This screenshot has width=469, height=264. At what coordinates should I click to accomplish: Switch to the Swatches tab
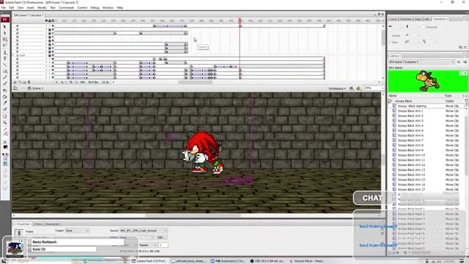coord(406,19)
